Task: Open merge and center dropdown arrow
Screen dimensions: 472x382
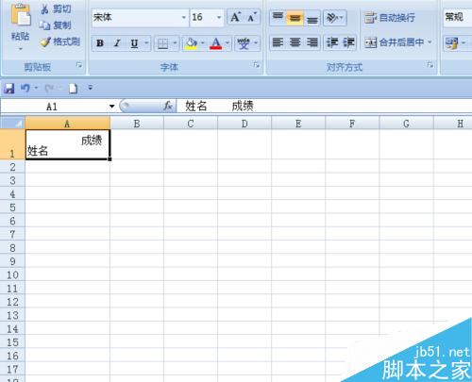Action: [x=430, y=42]
